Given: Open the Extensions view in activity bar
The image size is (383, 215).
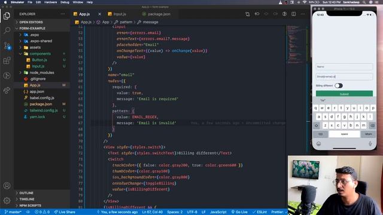Looking at the screenshot, I should pyautogui.click(x=7, y=60).
